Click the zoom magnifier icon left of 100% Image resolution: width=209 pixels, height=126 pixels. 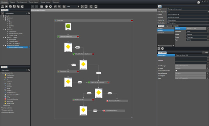point(64,7)
